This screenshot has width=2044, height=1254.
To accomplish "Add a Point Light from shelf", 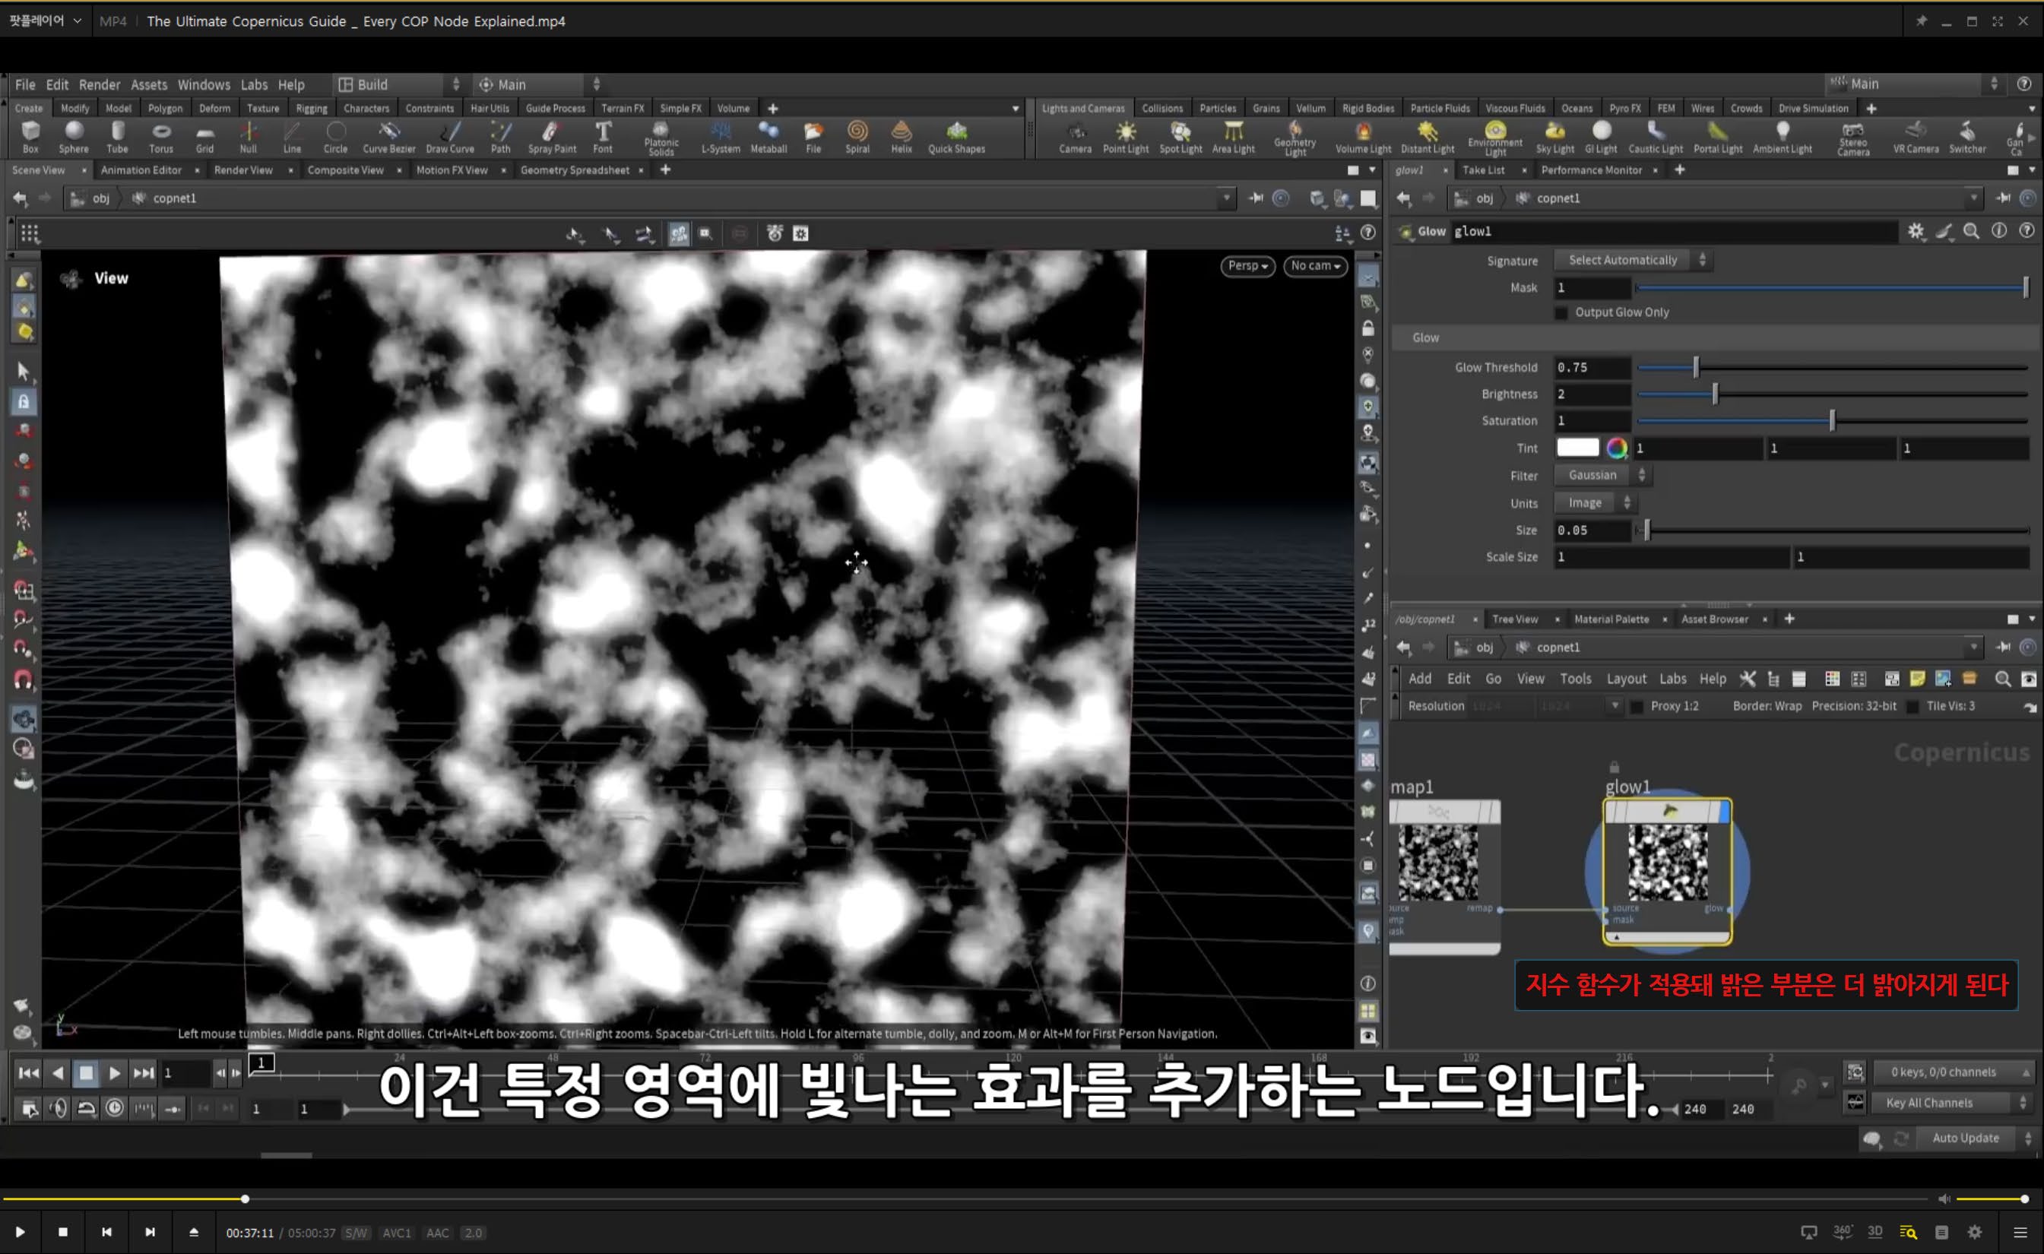I will (x=1126, y=138).
